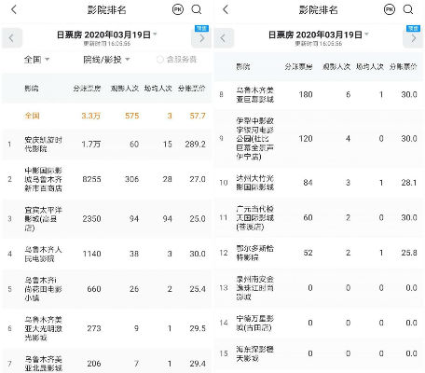The image size is (425, 373).
Task: Select the 8255 box office value
Action: point(91,179)
